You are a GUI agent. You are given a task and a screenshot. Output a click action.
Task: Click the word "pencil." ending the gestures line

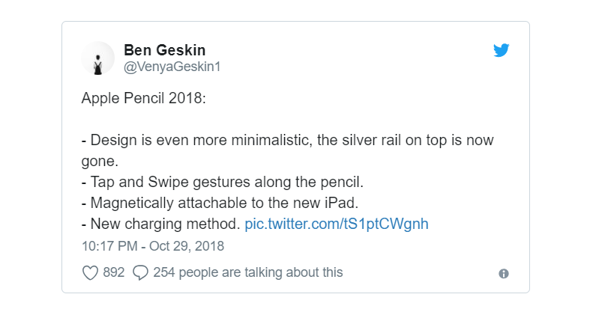pyautogui.click(x=342, y=183)
